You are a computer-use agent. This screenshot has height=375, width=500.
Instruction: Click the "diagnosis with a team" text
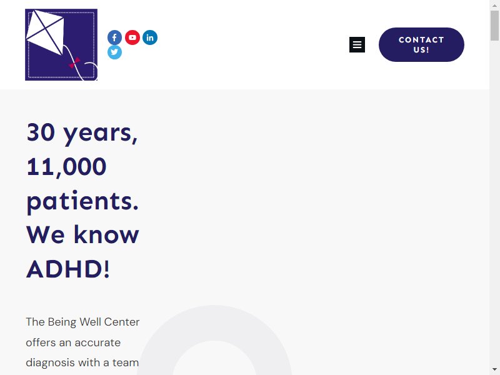tap(82, 363)
